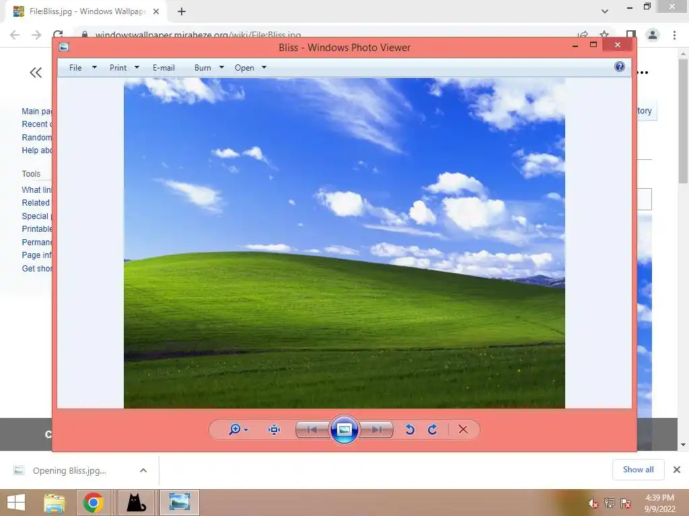Open File Explorer from taskbar
This screenshot has width=689, height=516.
55,503
